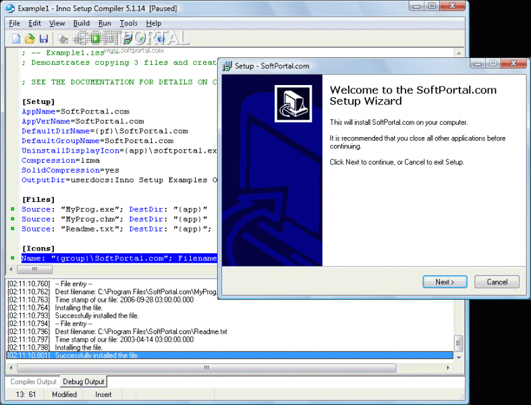531x405 pixels.
Task: Click the AppVerName=SoftPortal.com line
Action: click(x=83, y=122)
